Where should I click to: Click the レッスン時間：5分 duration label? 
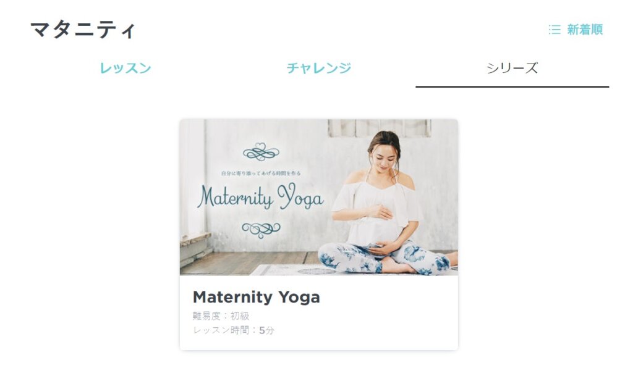click(233, 330)
